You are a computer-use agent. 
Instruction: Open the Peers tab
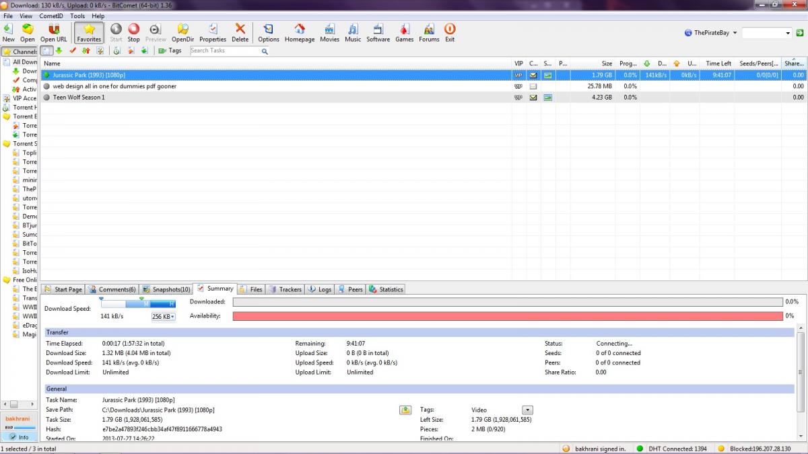(x=350, y=289)
